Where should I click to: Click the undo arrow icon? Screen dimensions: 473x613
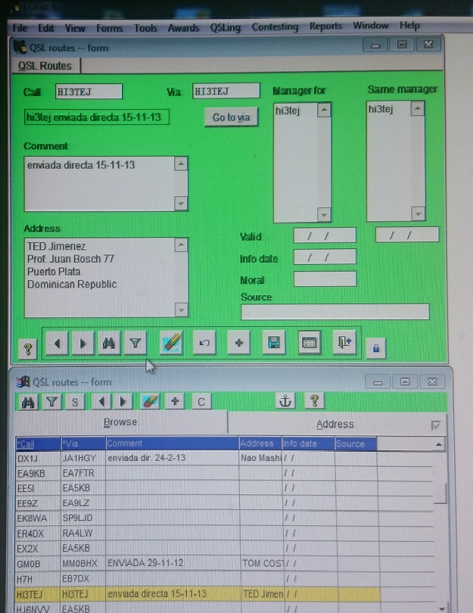coord(204,343)
